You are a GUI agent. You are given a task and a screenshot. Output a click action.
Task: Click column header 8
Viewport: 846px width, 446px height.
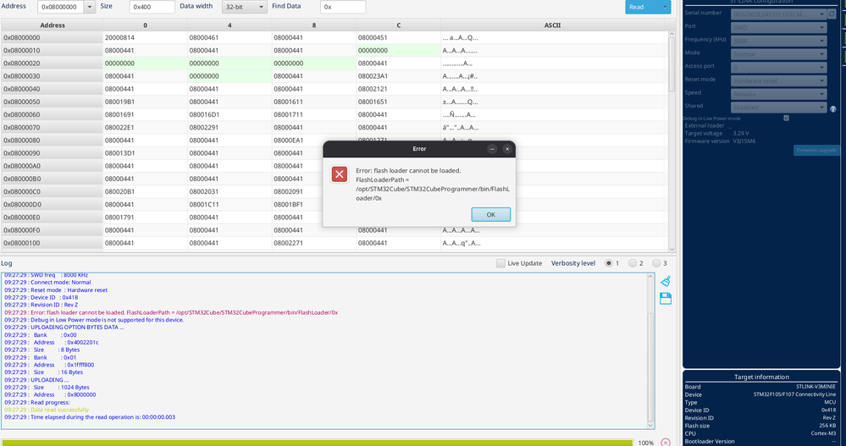click(314, 25)
